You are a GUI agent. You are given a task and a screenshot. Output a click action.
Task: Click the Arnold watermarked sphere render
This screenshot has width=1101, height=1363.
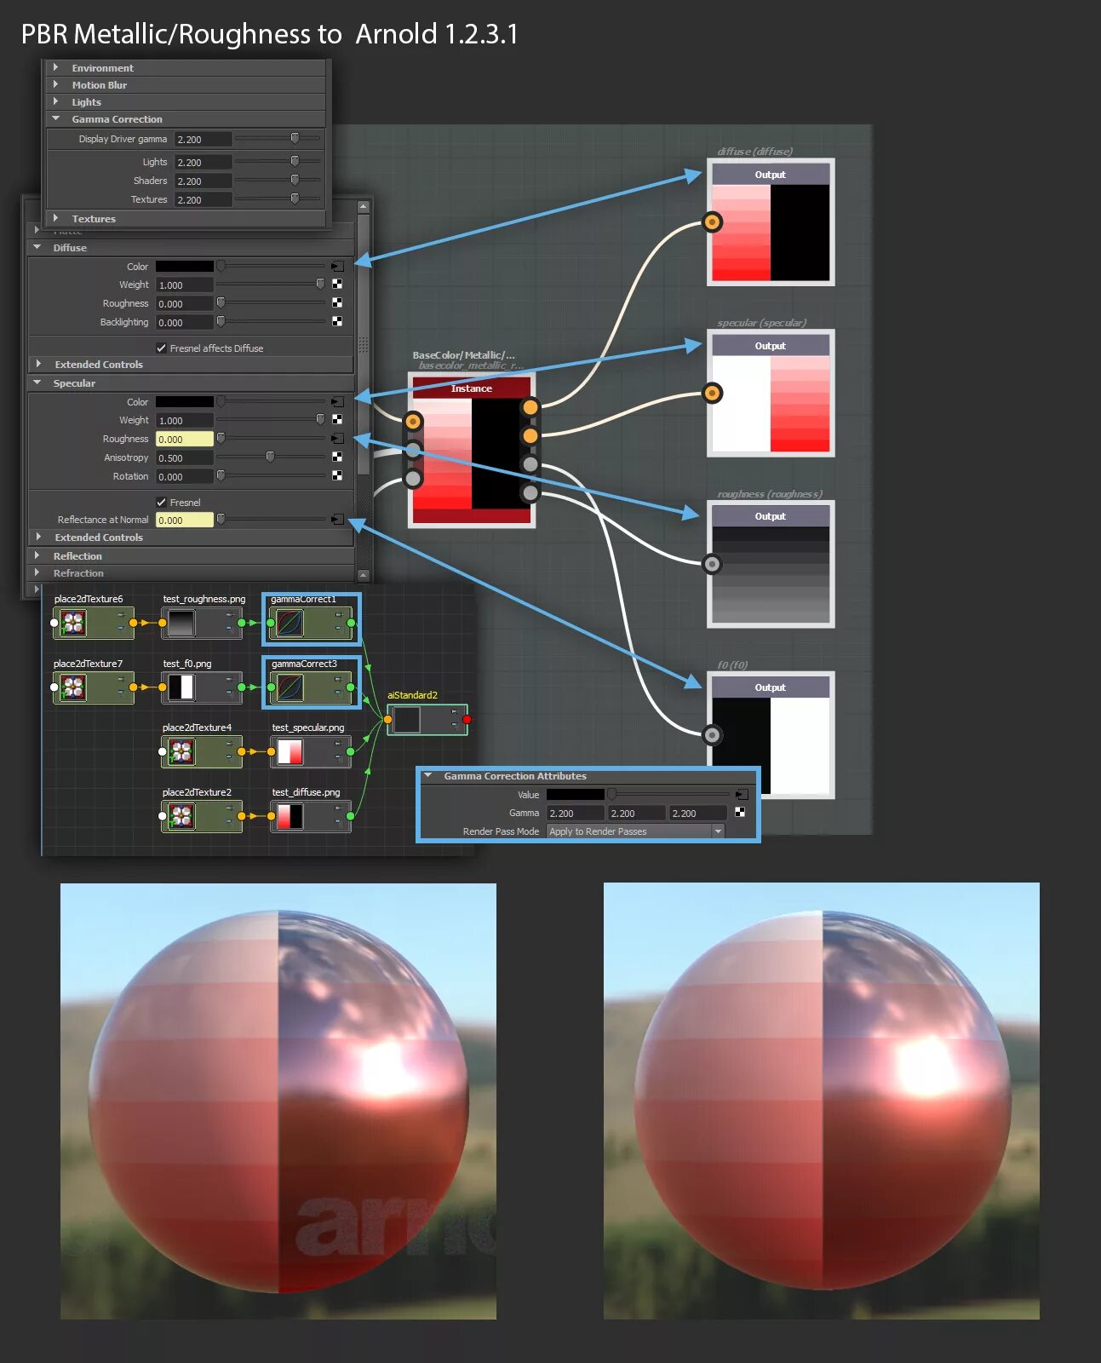point(278,1101)
